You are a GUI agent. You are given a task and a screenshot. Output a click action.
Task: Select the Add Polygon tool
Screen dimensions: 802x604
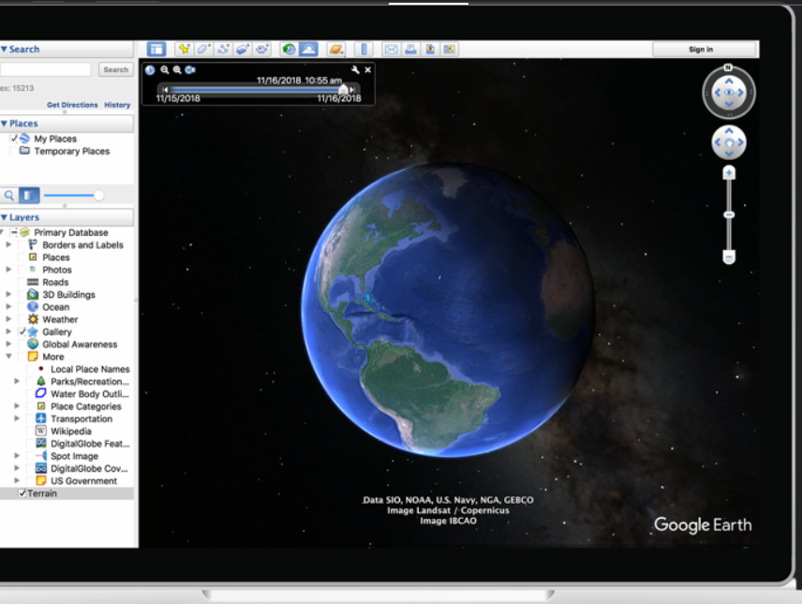coord(203,49)
